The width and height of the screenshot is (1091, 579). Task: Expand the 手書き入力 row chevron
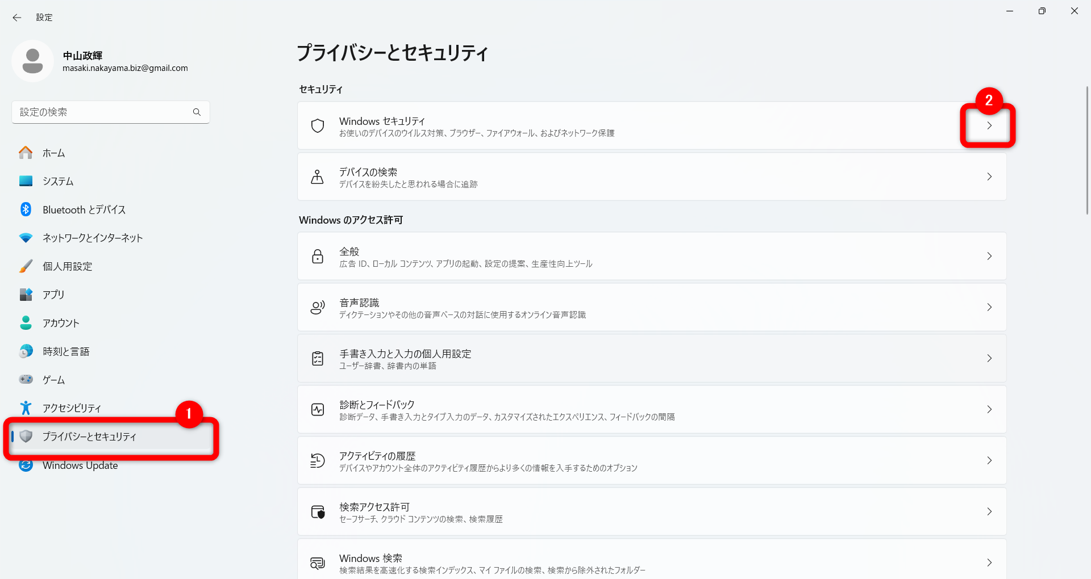[x=989, y=359]
